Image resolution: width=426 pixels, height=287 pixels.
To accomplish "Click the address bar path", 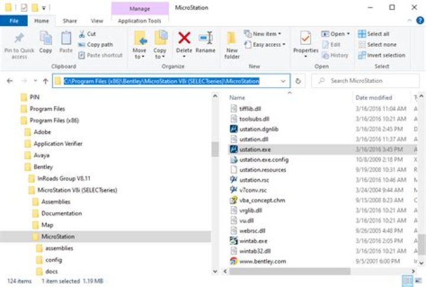I will (162, 81).
